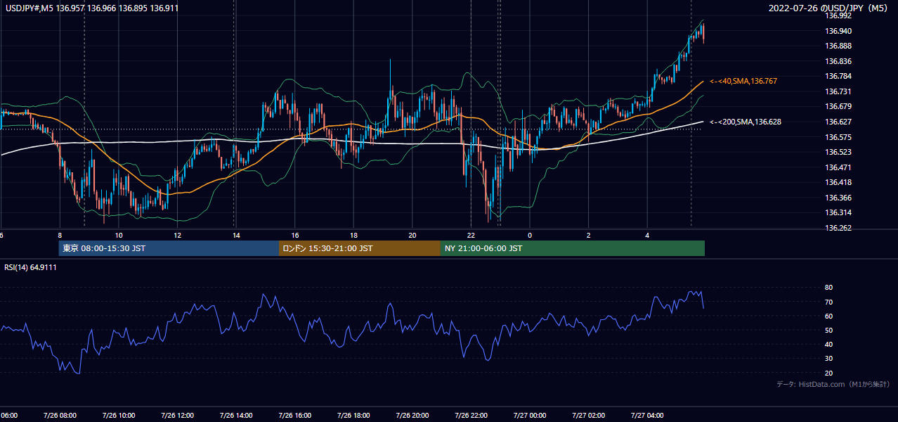Select the NY 21:00-06:00 JST session bar
The image size is (898, 422).
click(573, 248)
